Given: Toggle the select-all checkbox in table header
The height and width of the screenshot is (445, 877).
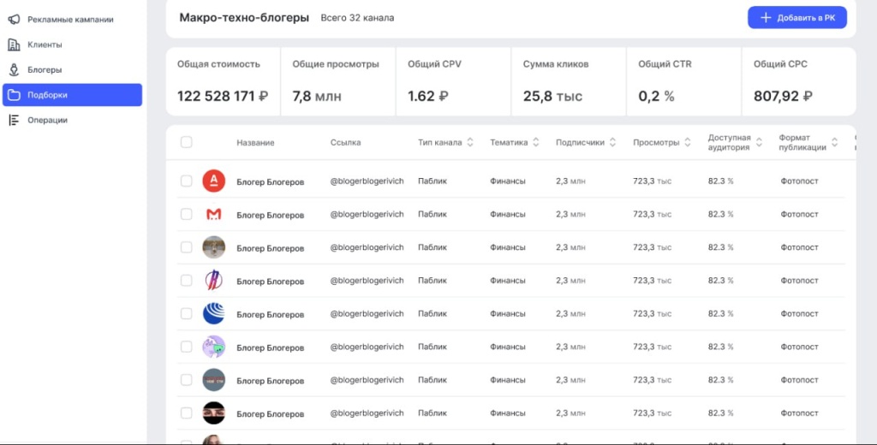Looking at the screenshot, I should tap(187, 142).
